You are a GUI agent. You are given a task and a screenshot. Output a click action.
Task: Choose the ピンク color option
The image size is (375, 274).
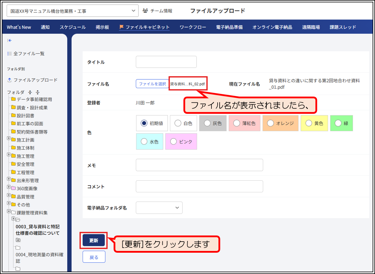173,142
